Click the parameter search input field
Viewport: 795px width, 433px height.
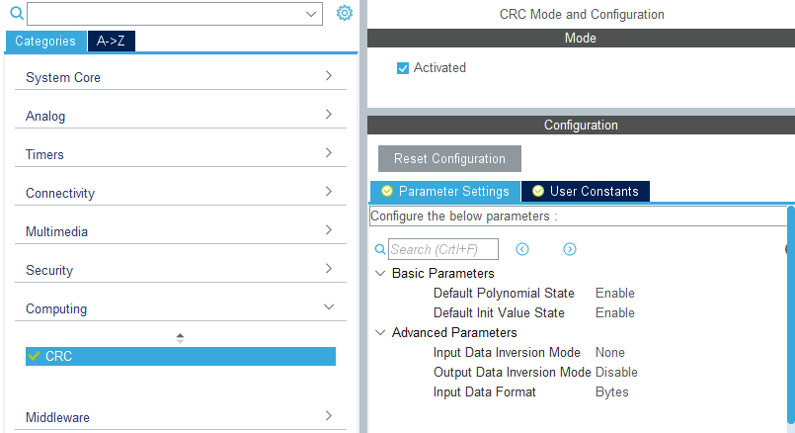point(443,249)
